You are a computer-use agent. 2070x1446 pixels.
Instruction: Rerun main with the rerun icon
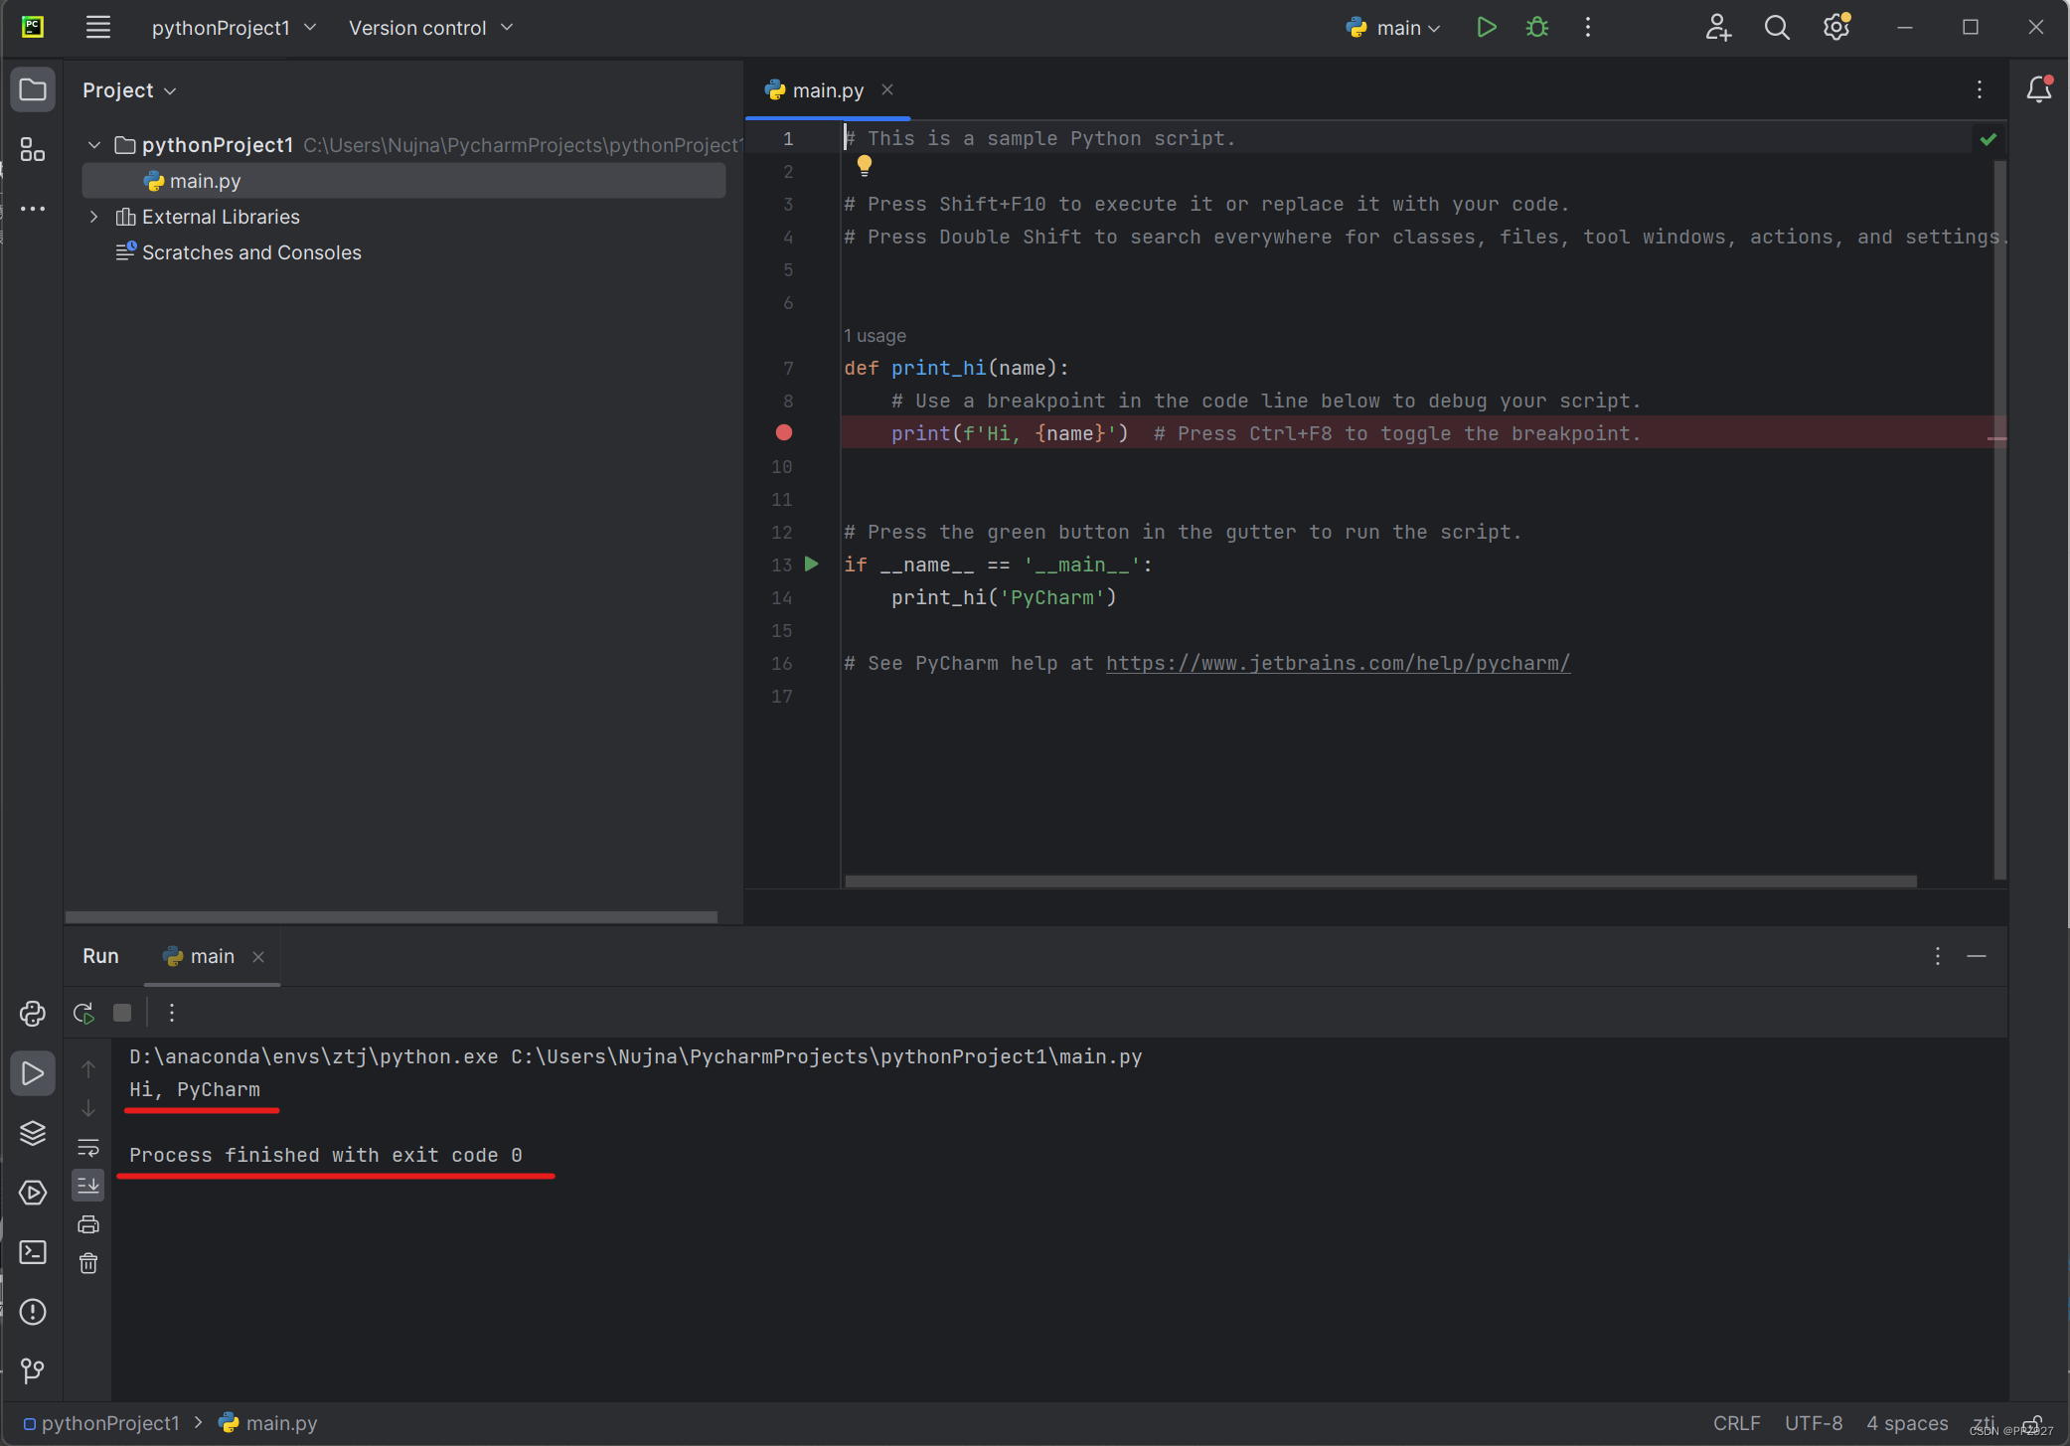click(x=83, y=1013)
